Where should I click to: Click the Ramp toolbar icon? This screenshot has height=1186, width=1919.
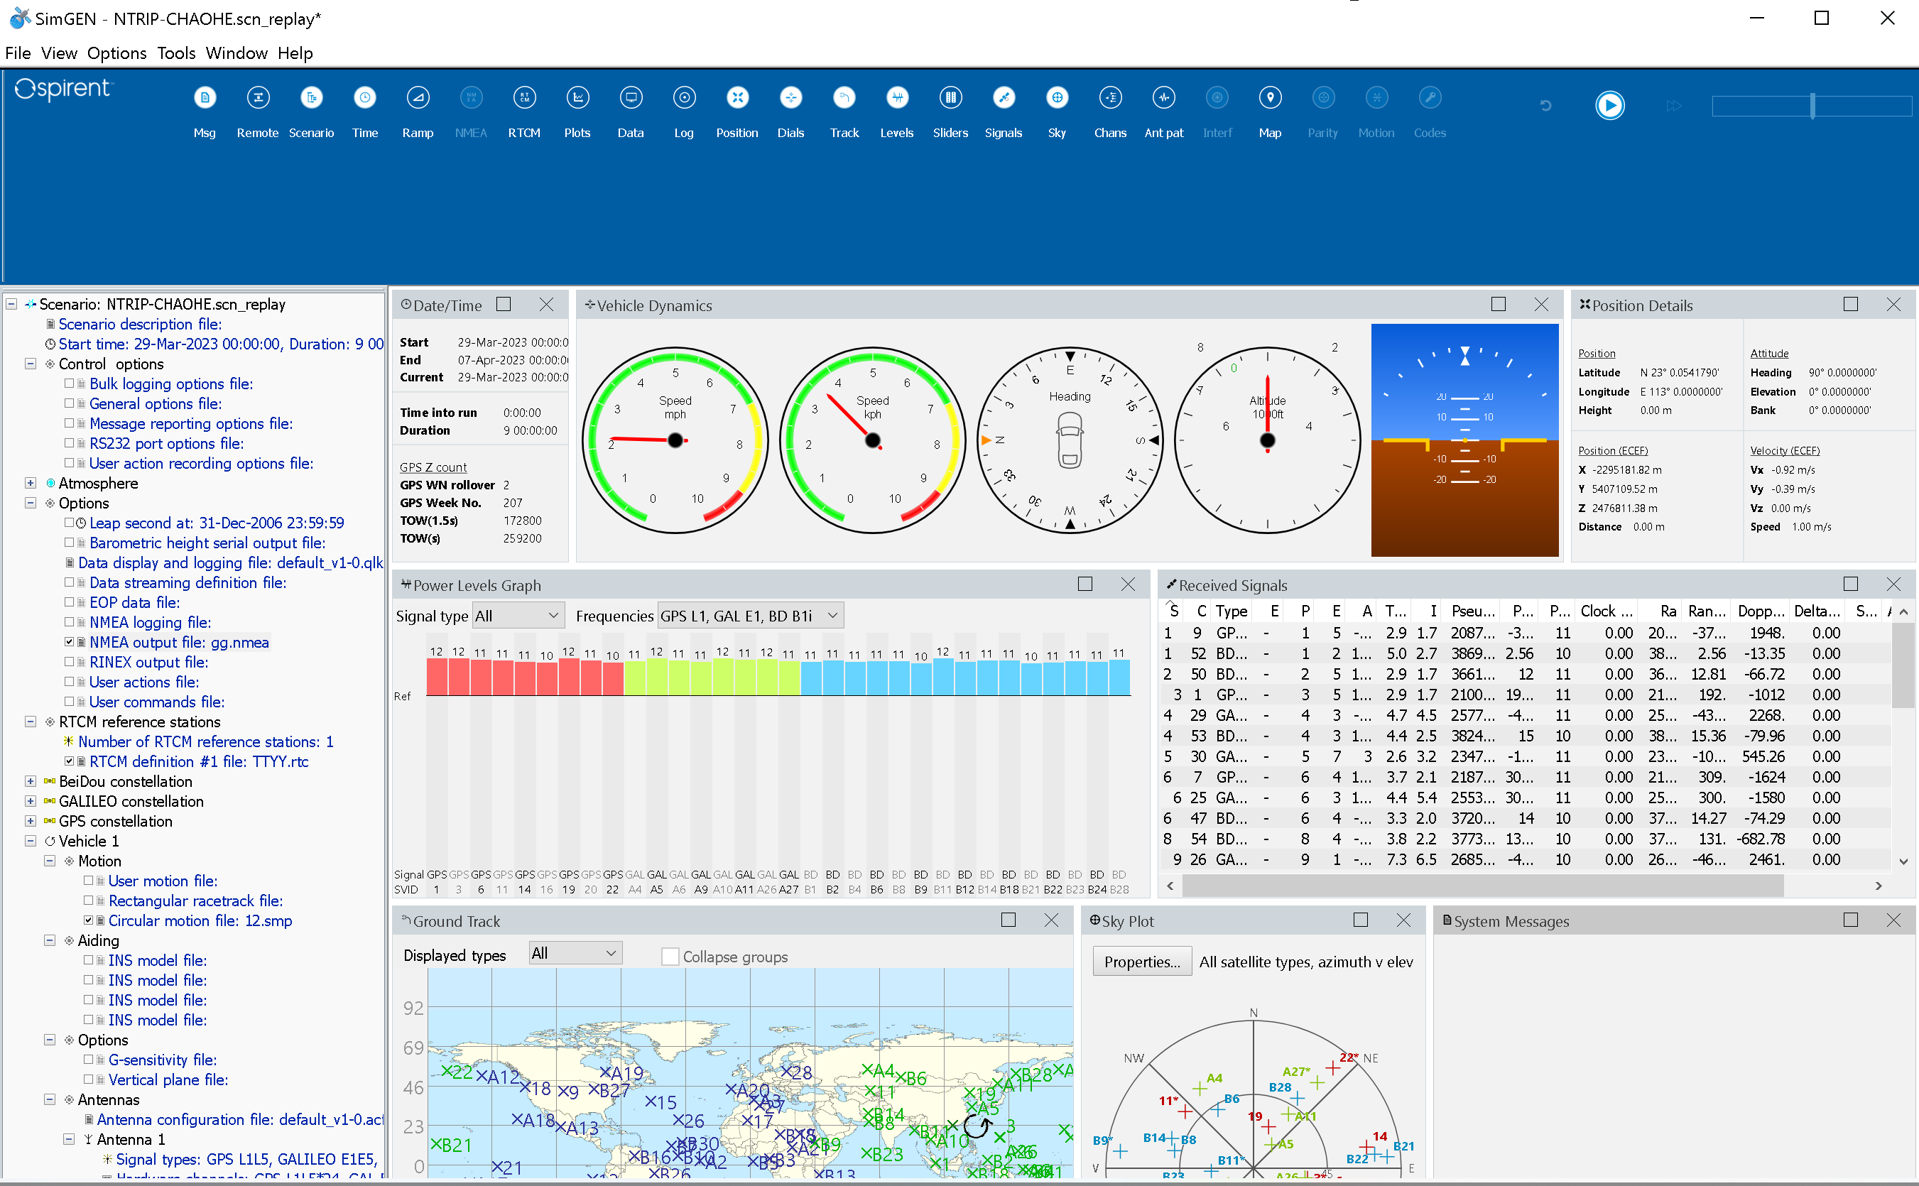click(417, 98)
